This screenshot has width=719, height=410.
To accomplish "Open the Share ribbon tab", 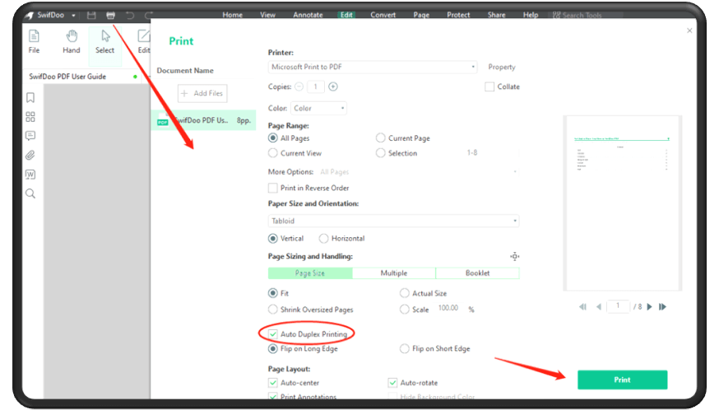I will [x=497, y=15].
